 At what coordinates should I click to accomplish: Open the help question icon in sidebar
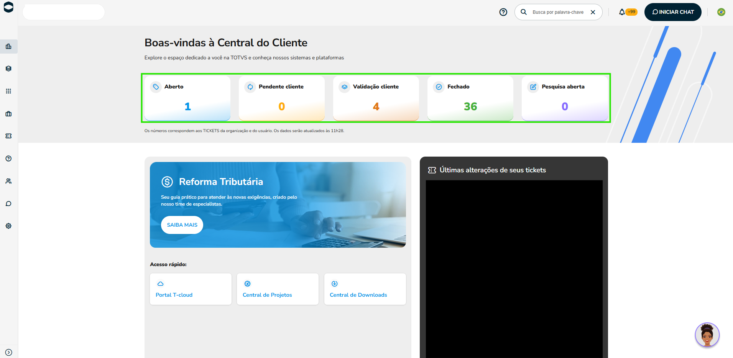(x=8, y=159)
